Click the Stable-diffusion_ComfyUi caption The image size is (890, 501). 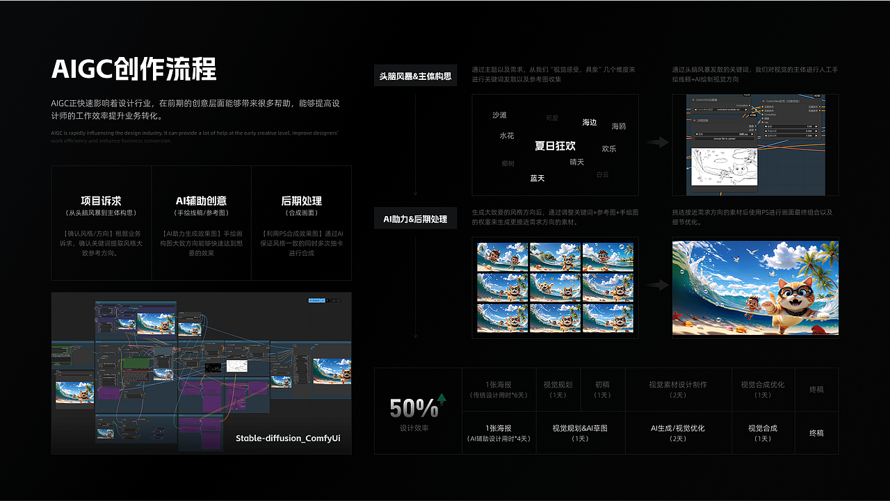point(288,438)
